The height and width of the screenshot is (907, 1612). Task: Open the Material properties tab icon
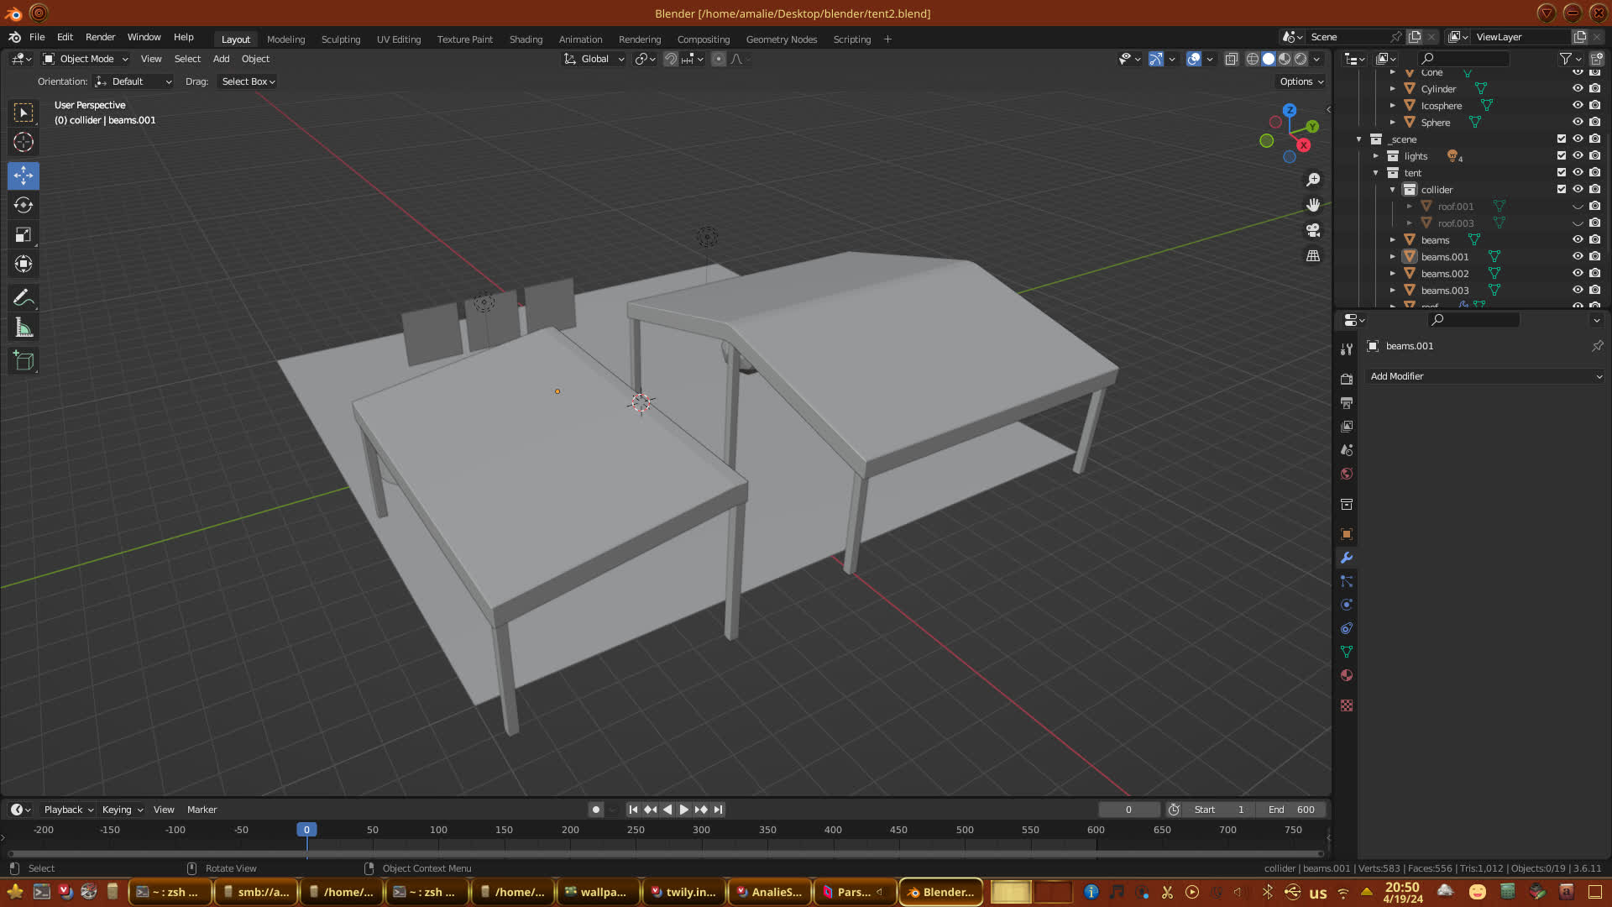tap(1347, 676)
